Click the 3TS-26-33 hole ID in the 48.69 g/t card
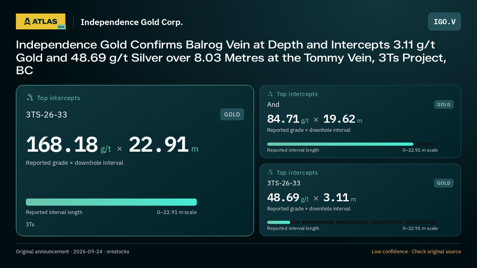Image resolution: width=477 pixels, height=268 pixels. pyautogui.click(x=284, y=183)
